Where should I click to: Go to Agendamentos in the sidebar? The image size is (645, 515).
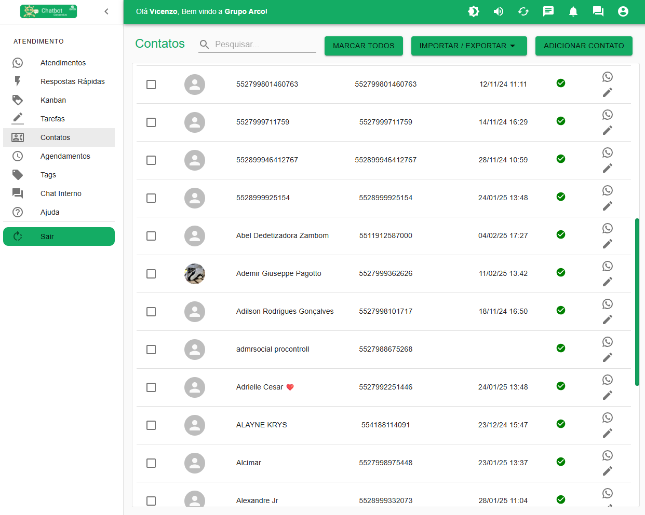point(65,156)
